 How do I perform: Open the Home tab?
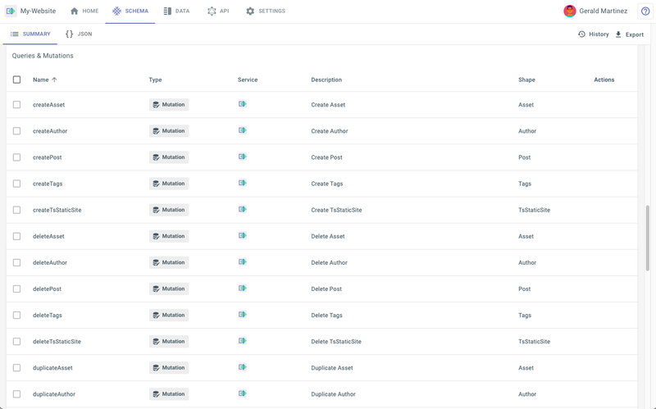(84, 11)
